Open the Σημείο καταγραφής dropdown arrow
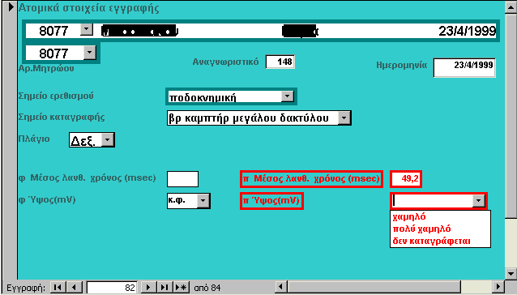The width and height of the screenshot is (517, 295). tap(344, 118)
